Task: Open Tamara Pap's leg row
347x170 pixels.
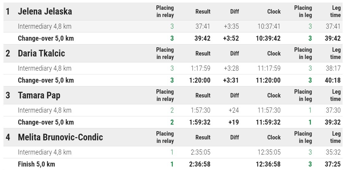Action: 39,95
